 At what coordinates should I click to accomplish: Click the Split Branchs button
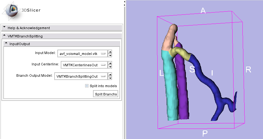pyautogui.click(x=106, y=94)
